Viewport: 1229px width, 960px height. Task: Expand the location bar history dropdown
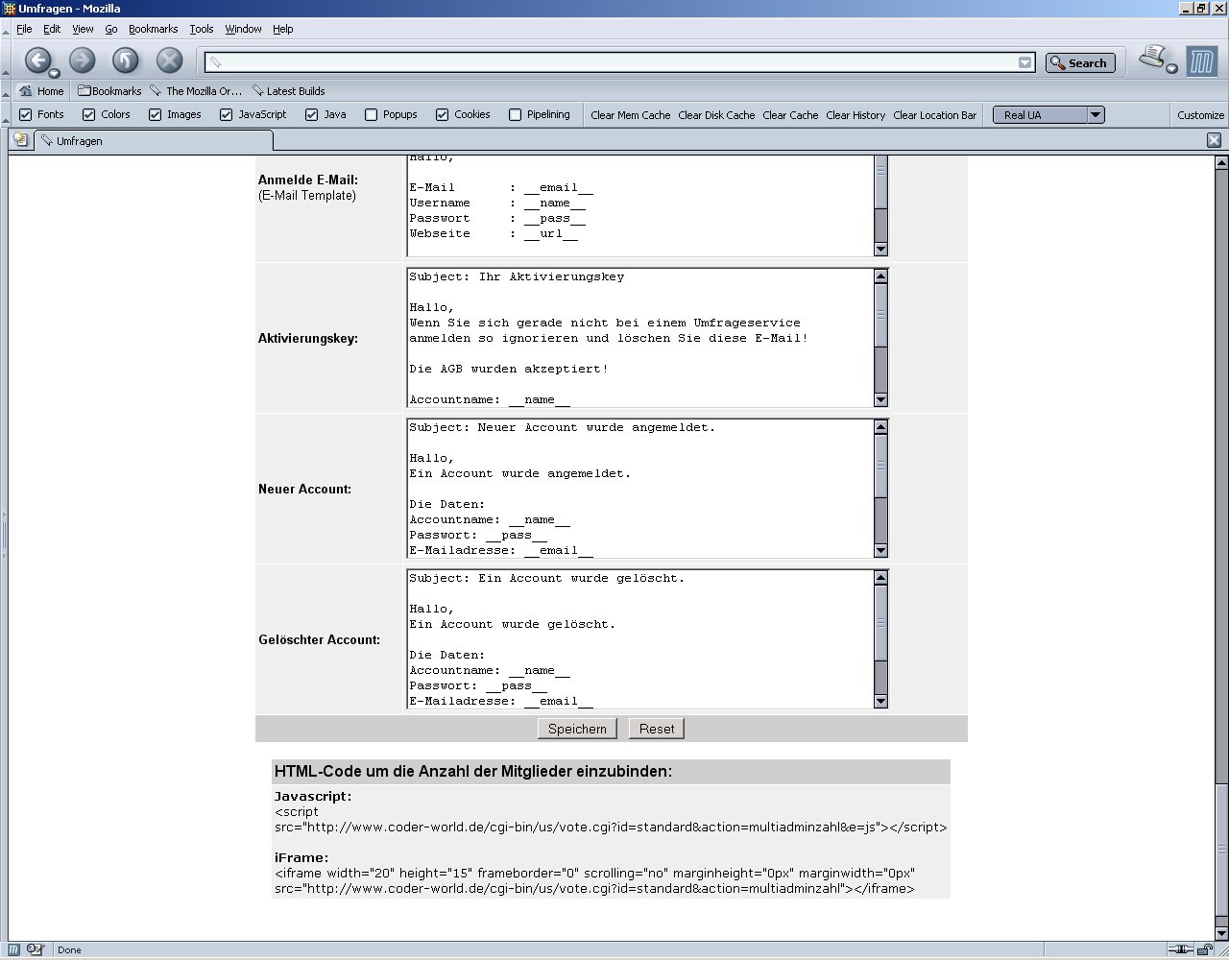coord(1025,62)
